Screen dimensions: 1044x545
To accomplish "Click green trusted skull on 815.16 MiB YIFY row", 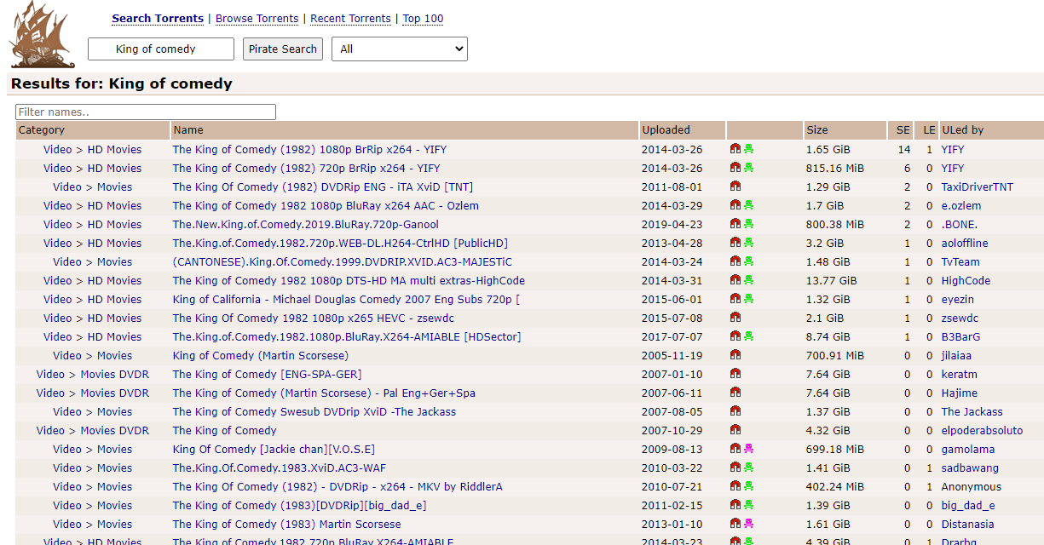I will coord(748,168).
